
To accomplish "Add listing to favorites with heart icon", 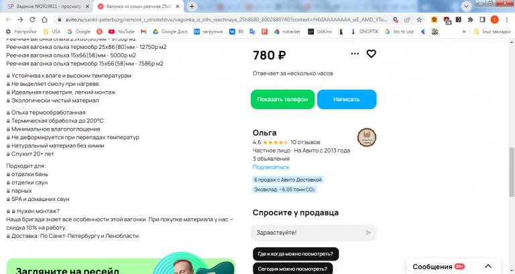I will pyautogui.click(x=371, y=54).
